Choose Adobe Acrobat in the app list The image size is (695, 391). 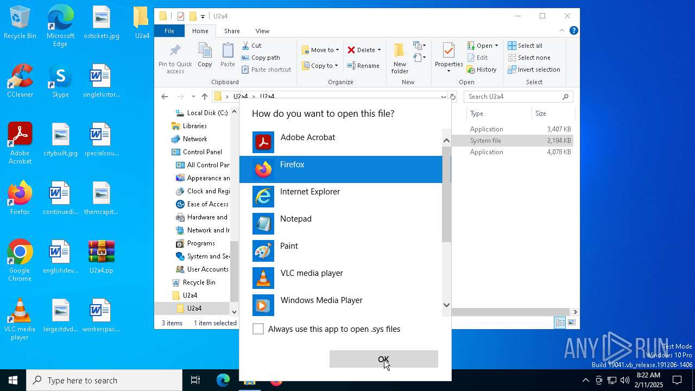(x=341, y=142)
